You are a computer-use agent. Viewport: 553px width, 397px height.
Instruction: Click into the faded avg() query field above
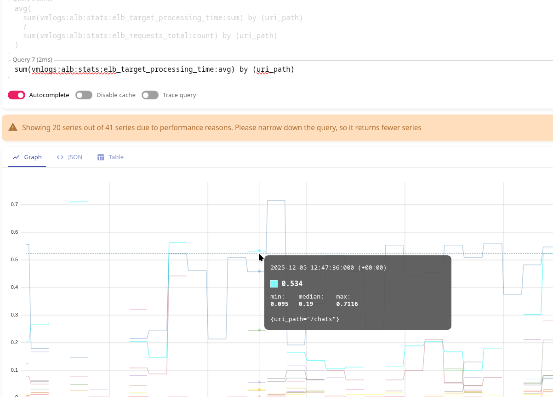(280, 27)
